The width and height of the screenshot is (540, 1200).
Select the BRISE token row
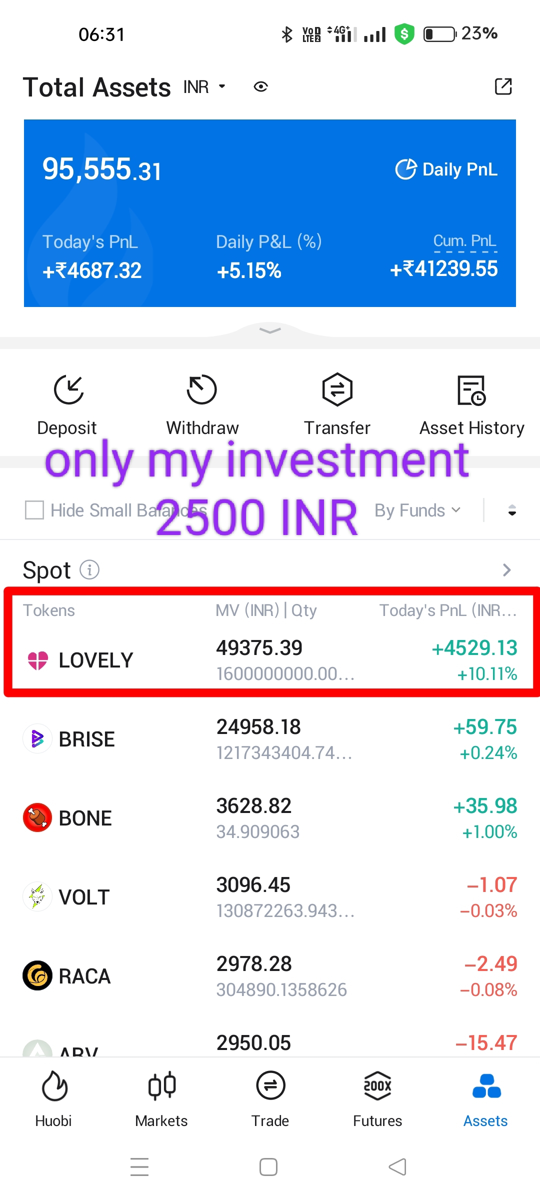[x=270, y=739]
